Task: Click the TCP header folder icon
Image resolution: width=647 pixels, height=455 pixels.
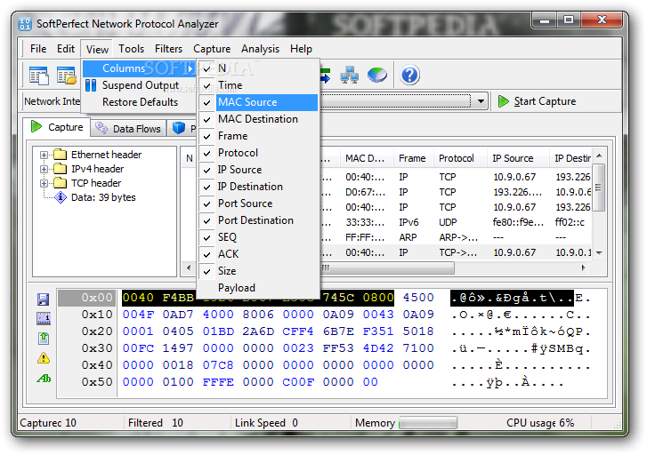Action: (61, 183)
